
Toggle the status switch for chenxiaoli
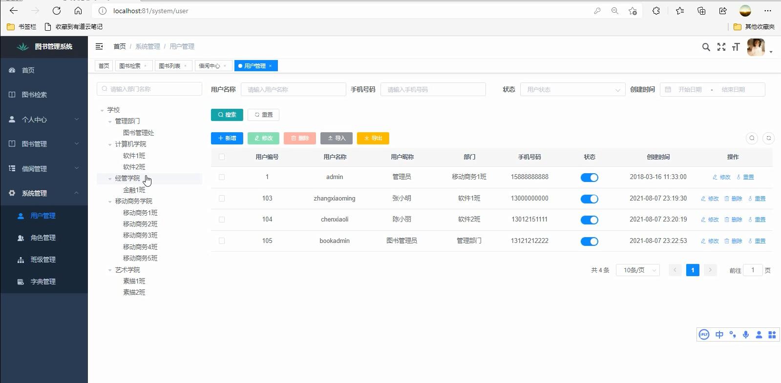click(x=590, y=220)
